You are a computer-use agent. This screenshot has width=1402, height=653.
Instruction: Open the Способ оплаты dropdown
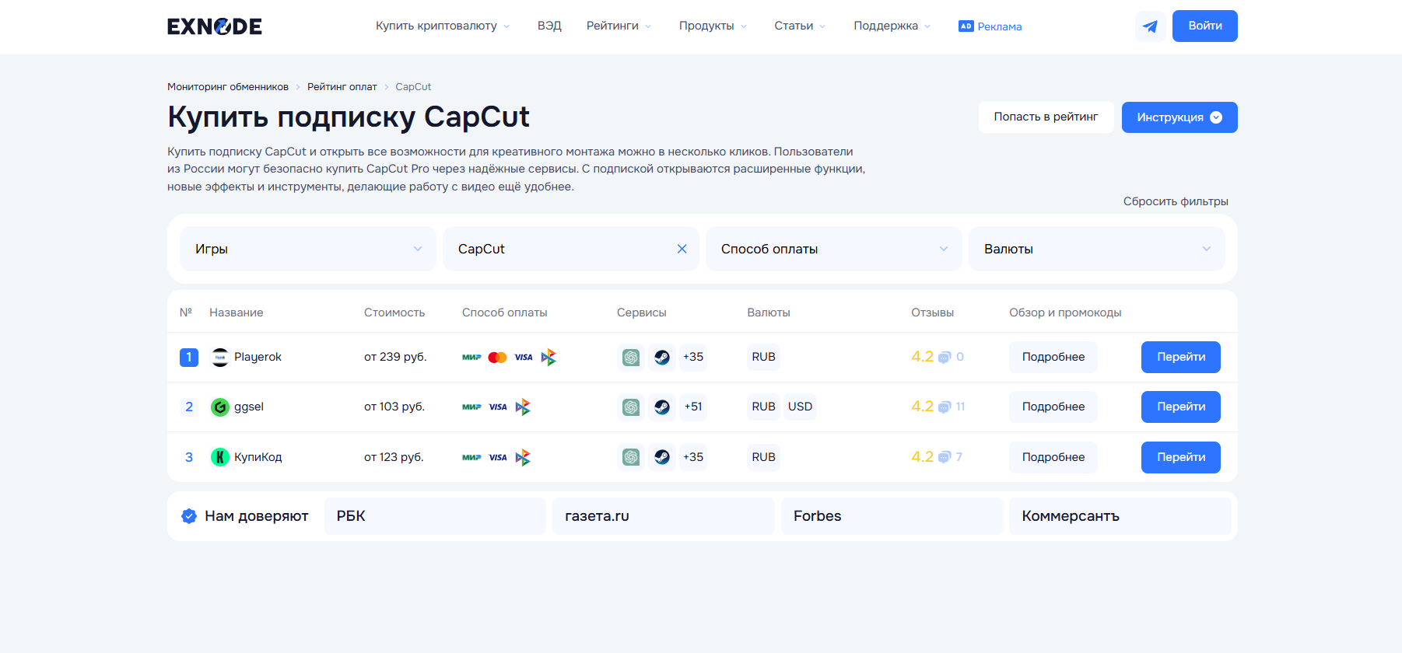[833, 249]
